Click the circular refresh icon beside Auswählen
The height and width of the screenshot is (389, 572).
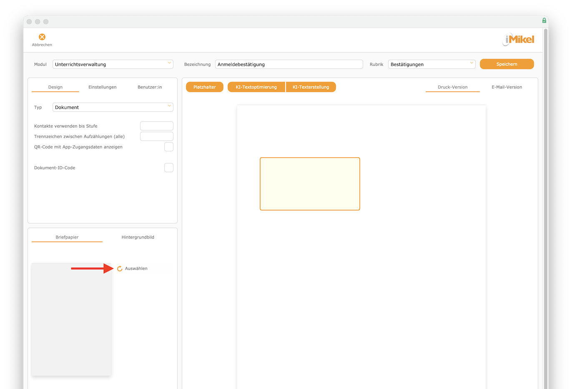tap(120, 269)
